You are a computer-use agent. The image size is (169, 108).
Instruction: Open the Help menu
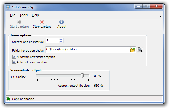pos(35,15)
